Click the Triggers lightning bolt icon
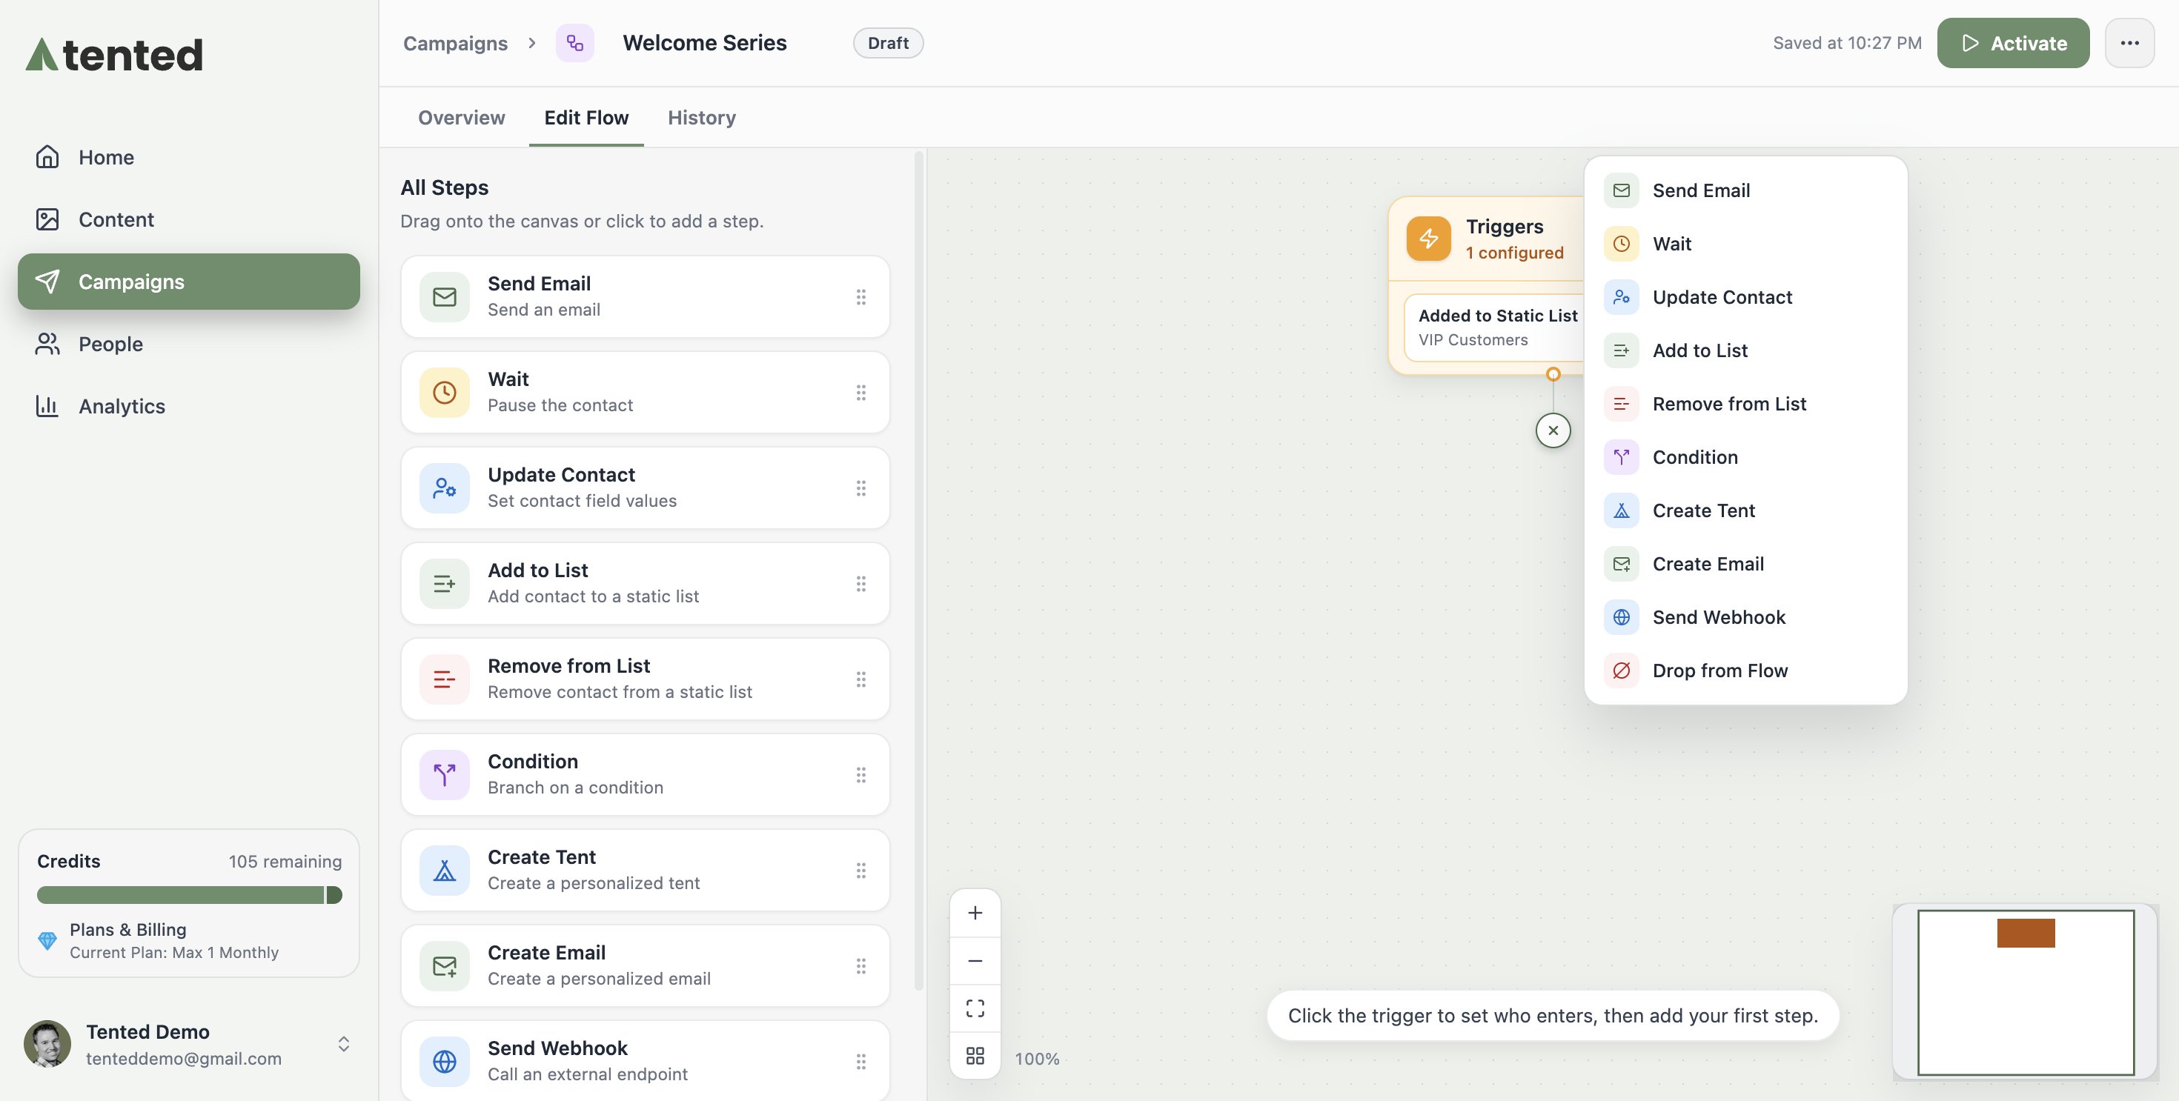The image size is (2179, 1101). [1429, 239]
